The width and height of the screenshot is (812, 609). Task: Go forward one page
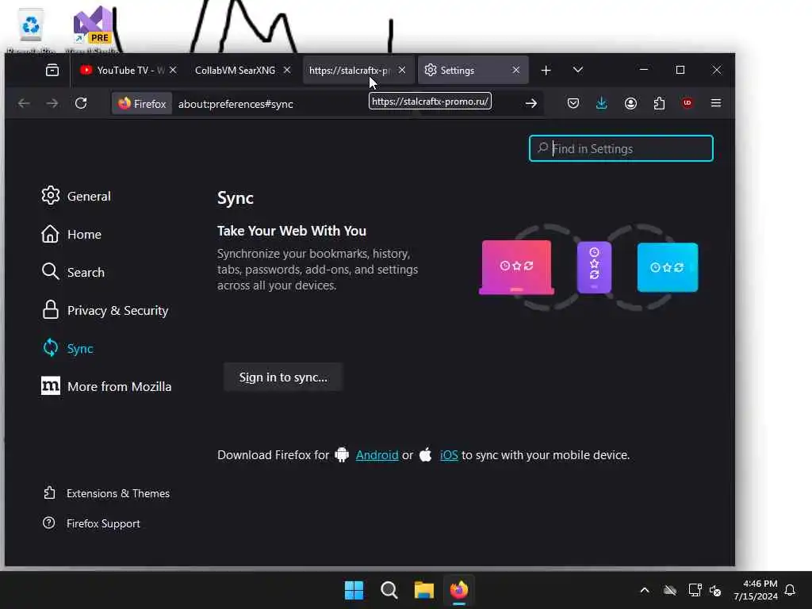point(52,104)
